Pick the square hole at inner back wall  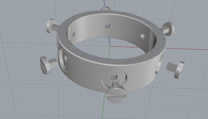pos(107,26)
